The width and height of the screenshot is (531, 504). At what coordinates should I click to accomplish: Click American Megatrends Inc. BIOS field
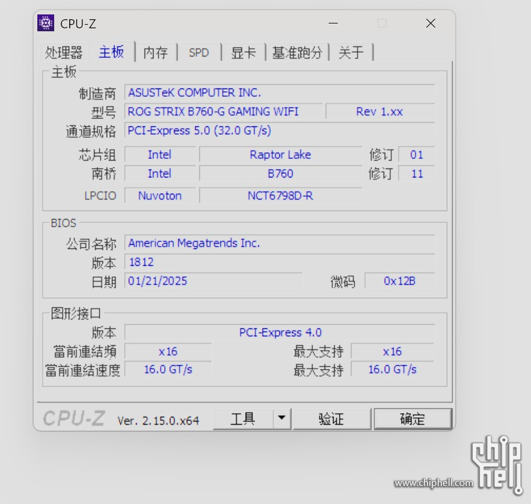click(x=280, y=243)
